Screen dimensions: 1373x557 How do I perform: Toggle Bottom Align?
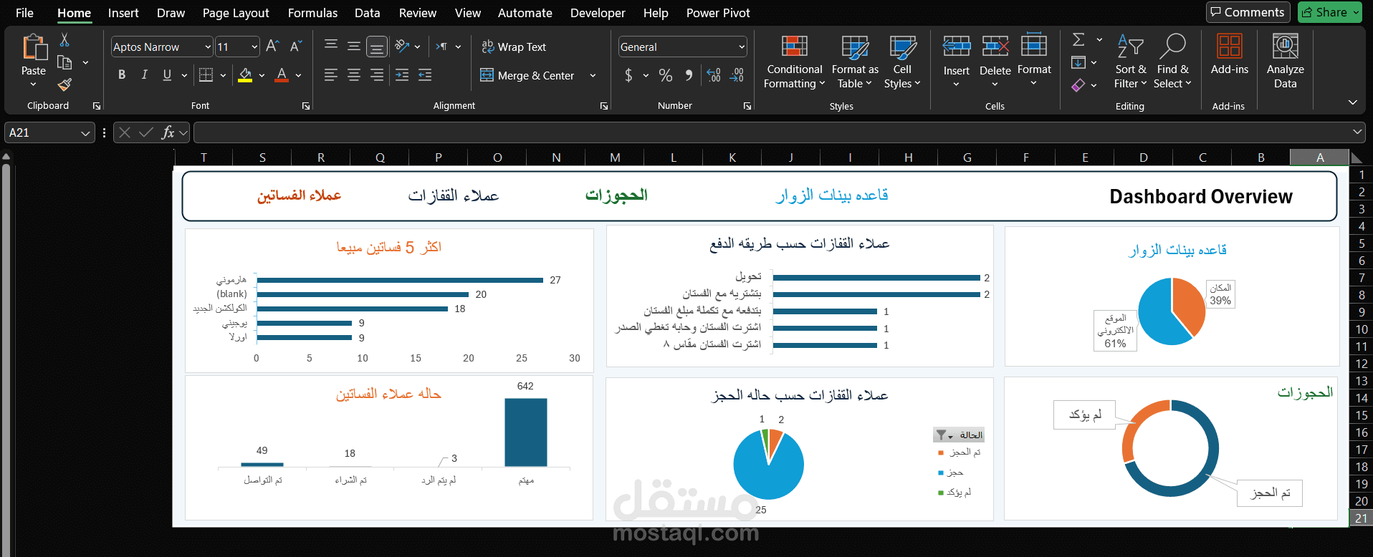pyautogui.click(x=377, y=47)
